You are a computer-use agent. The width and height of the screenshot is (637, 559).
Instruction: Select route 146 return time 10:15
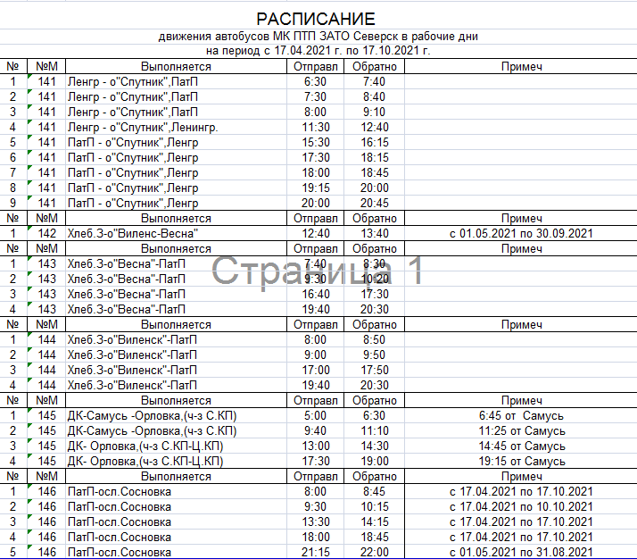[375, 506]
